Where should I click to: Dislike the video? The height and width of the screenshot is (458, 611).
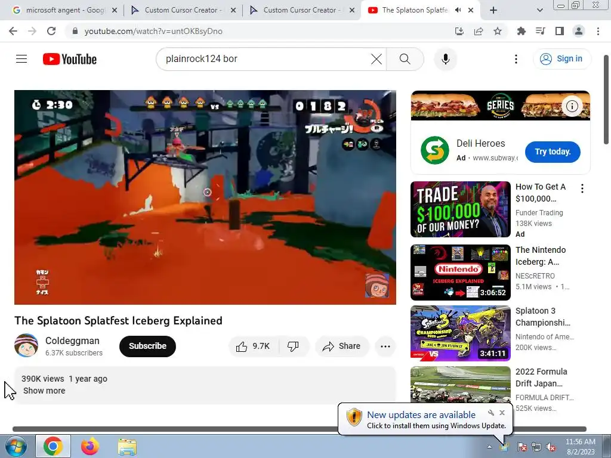293,346
